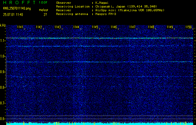The height and width of the screenshot is (125, 196).
Task: Click the cyan signal-level strip at bottom
Action: [x=100, y=124]
